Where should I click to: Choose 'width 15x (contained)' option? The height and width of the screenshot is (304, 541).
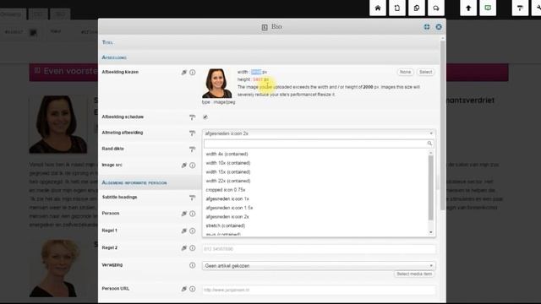click(228, 172)
